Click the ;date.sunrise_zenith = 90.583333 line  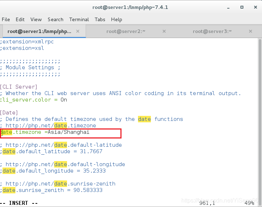[51, 190]
